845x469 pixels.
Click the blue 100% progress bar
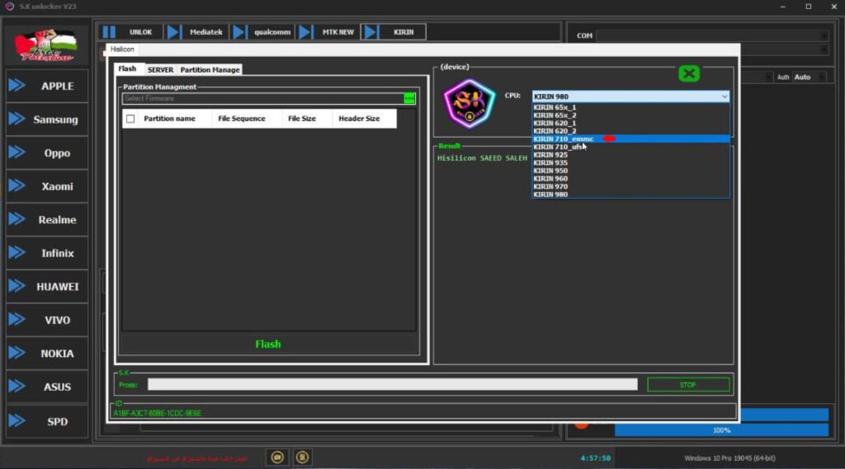coord(721,430)
